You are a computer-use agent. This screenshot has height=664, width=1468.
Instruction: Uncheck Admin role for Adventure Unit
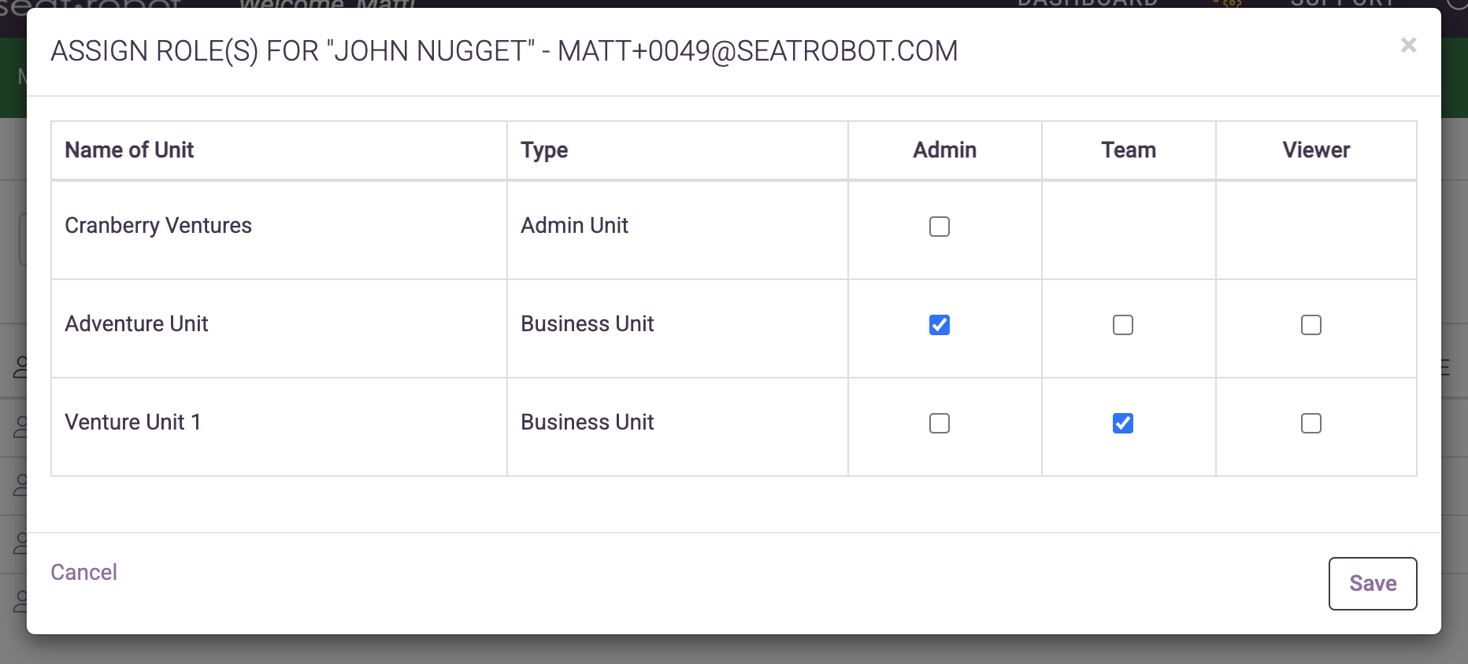coord(939,325)
